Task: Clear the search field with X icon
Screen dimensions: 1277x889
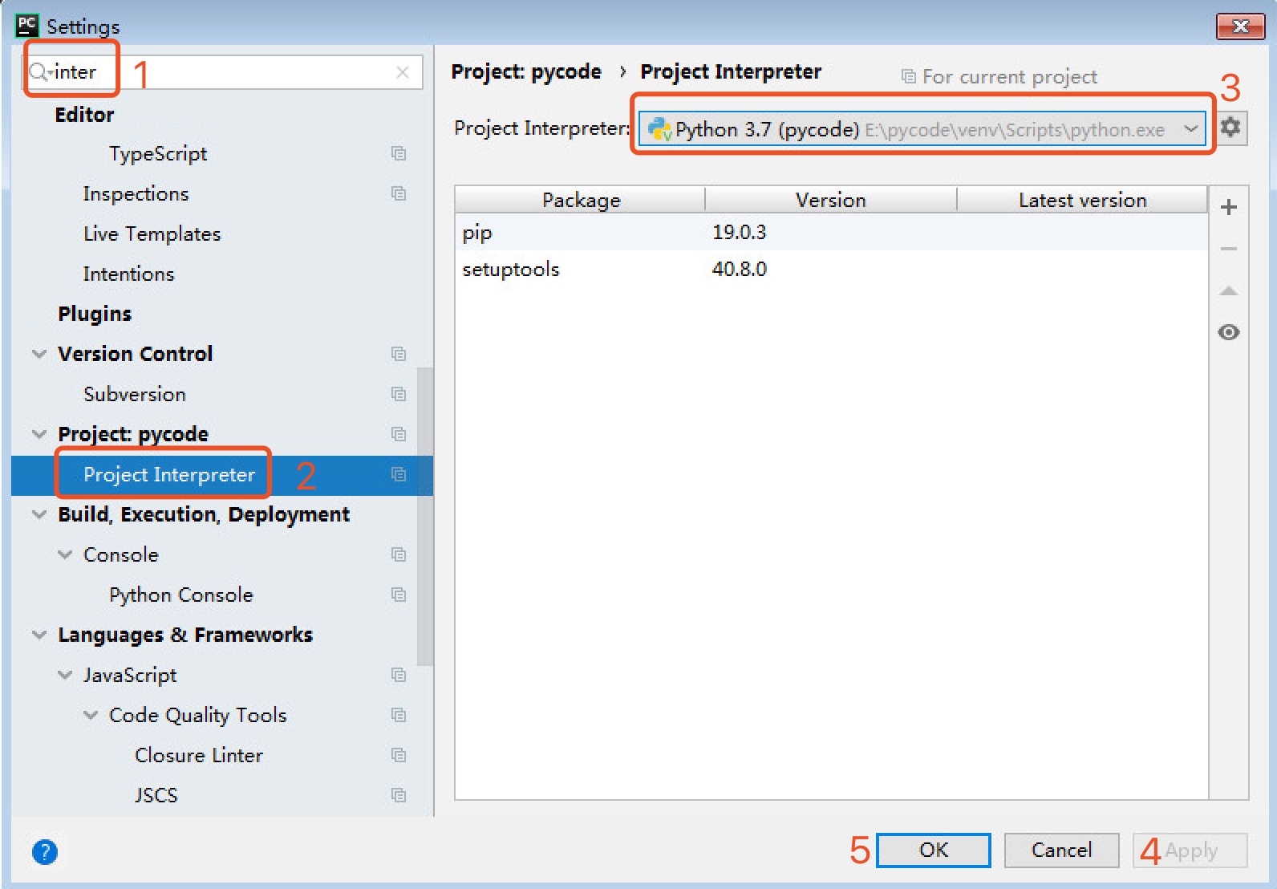Action: tap(403, 72)
